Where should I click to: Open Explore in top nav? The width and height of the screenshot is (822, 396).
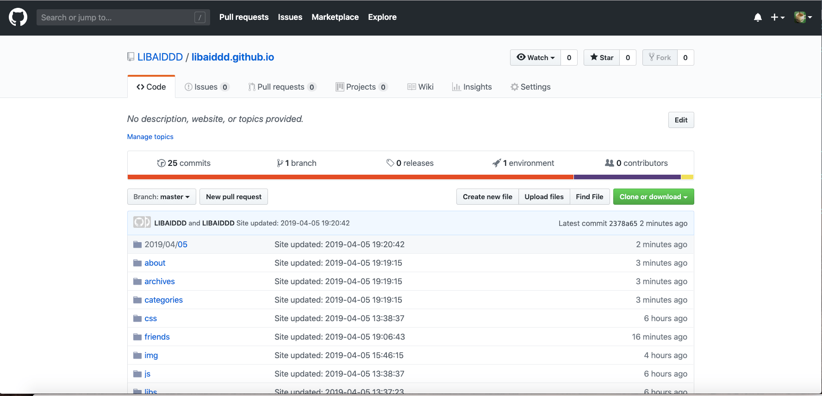pos(382,17)
